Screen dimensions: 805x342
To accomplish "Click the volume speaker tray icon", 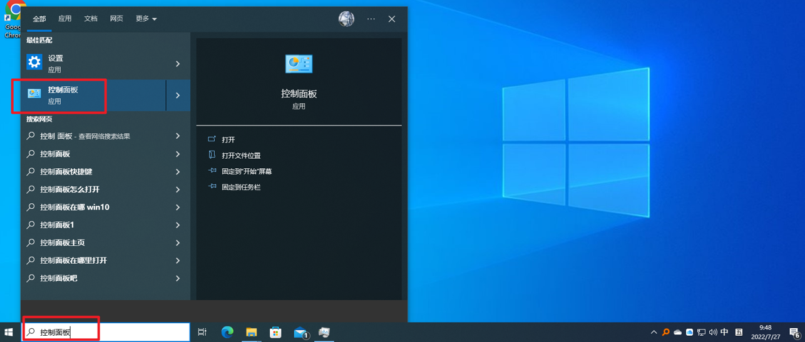I will 713,333.
